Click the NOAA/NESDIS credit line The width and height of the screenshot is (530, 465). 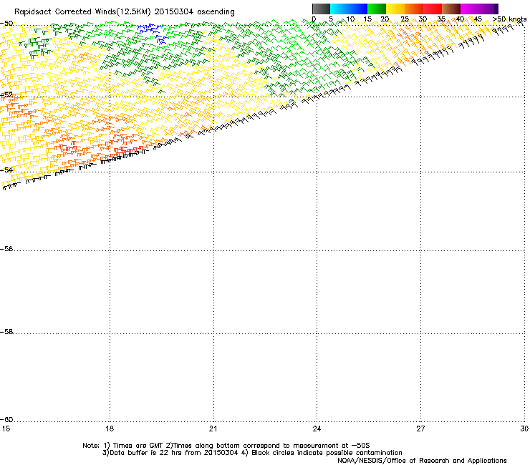[x=422, y=461]
